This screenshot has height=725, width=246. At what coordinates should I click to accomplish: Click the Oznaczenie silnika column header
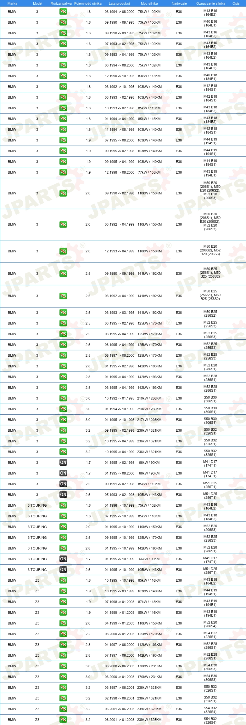pos(211,3)
